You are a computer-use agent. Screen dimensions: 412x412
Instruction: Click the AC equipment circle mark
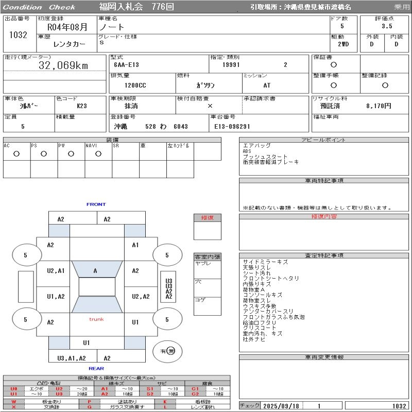[16, 153]
